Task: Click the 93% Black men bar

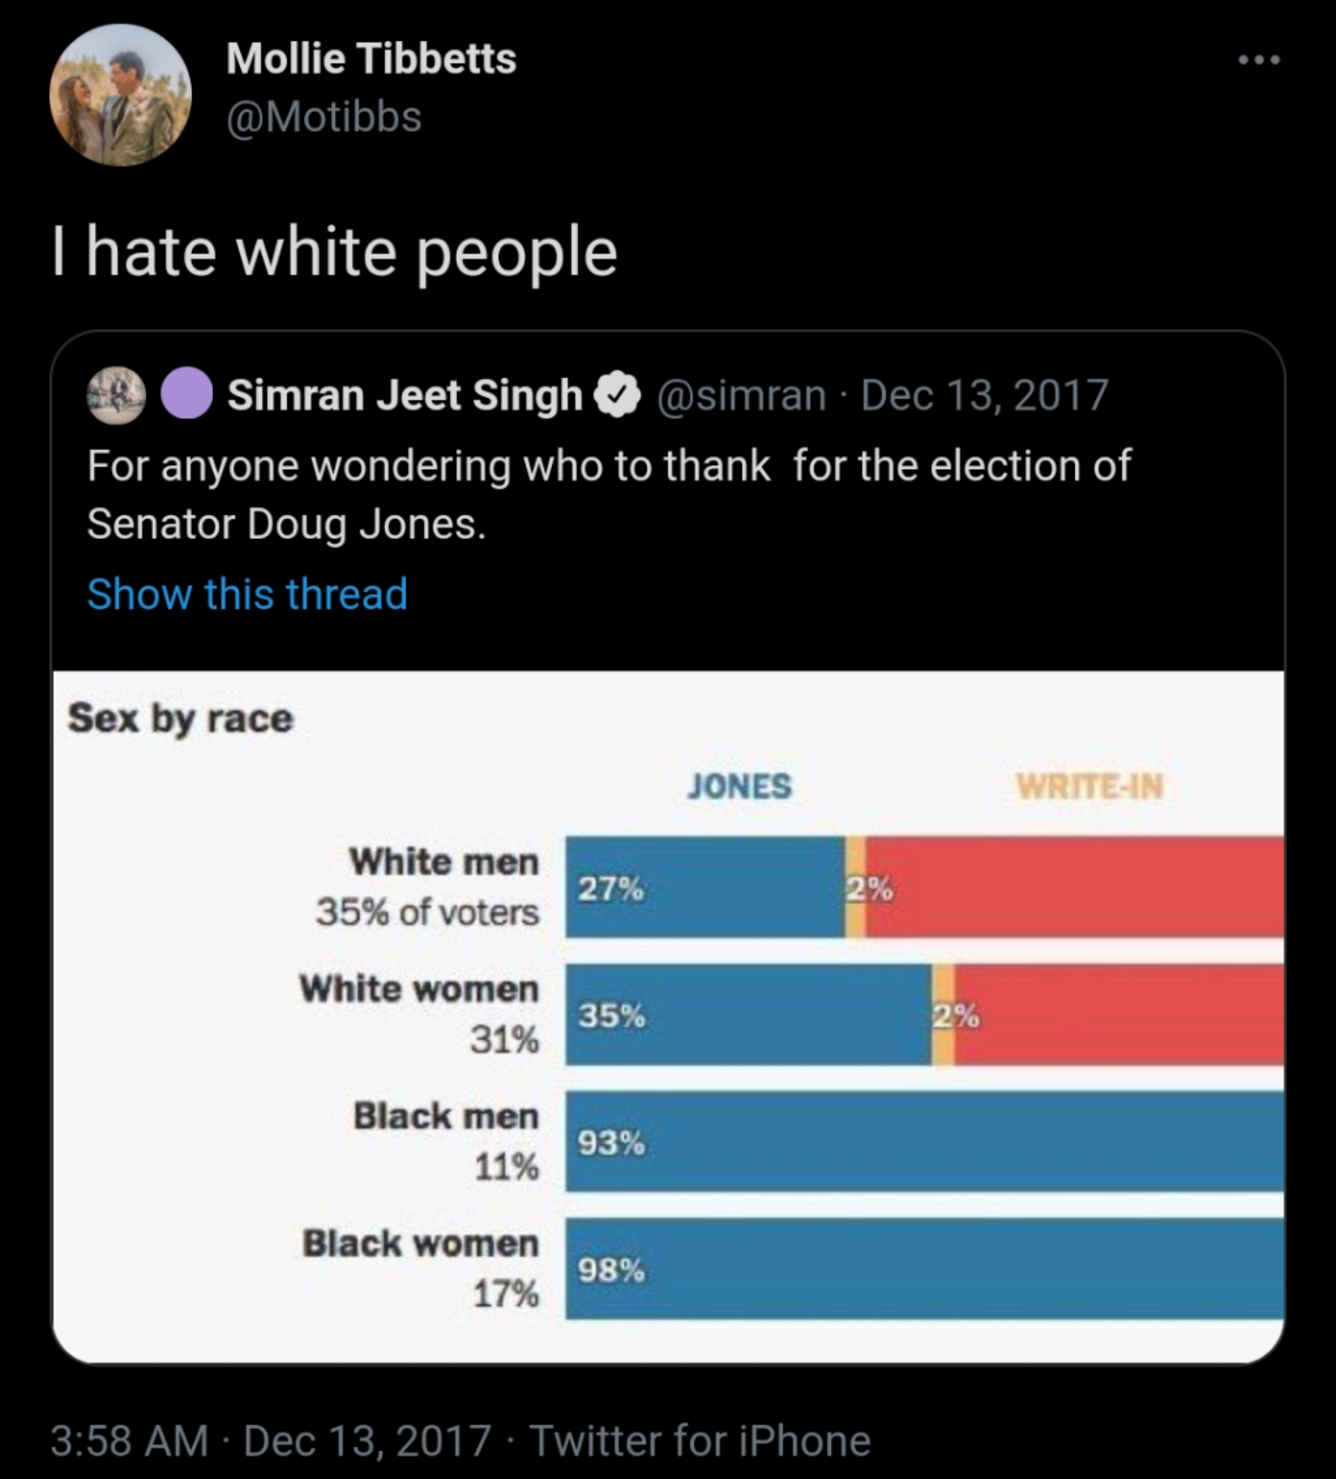Action: (925, 1142)
